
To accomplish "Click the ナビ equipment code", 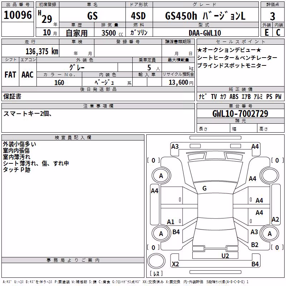I will pyautogui.click(x=203, y=97).
